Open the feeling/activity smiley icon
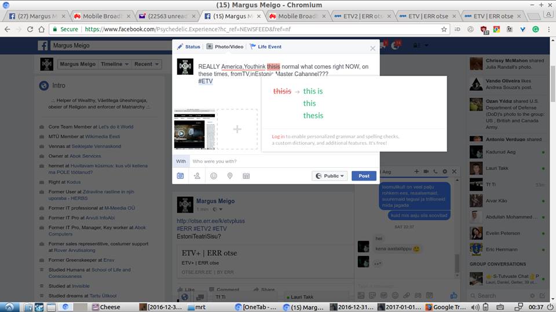Image resolution: width=556 pixels, height=312 pixels. (214, 176)
